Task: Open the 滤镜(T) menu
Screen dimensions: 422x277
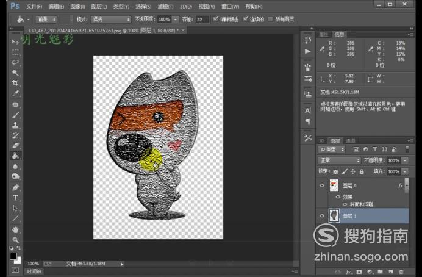Action: point(165,7)
